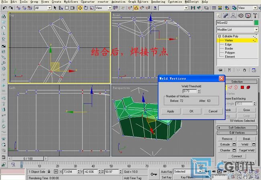Image resolution: width=261 pixels, height=180 pixels.
Task: Open the Hierarchy command panel tab
Action: click(233, 16)
